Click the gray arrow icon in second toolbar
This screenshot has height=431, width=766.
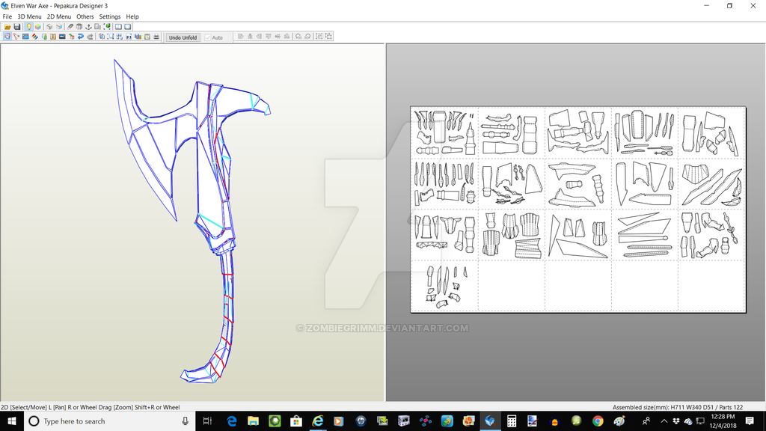click(x=90, y=37)
